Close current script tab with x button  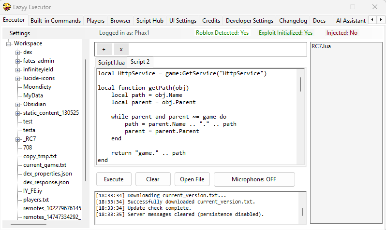121,49
